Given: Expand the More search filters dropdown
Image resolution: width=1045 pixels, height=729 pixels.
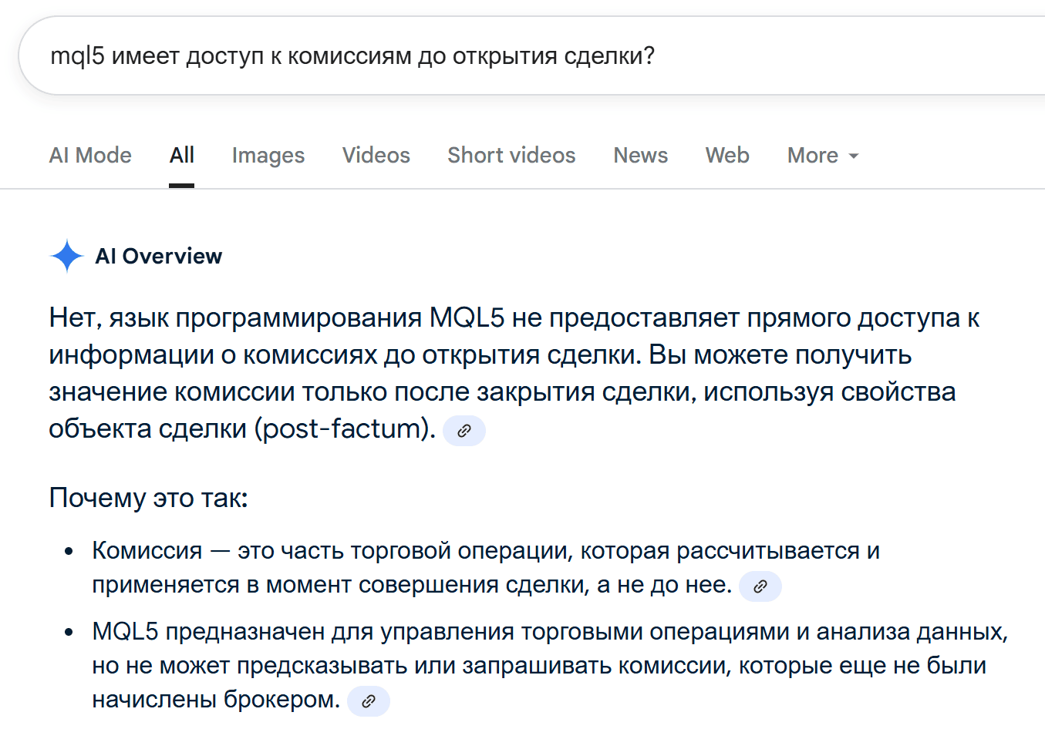Looking at the screenshot, I should [x=822, y=156].
